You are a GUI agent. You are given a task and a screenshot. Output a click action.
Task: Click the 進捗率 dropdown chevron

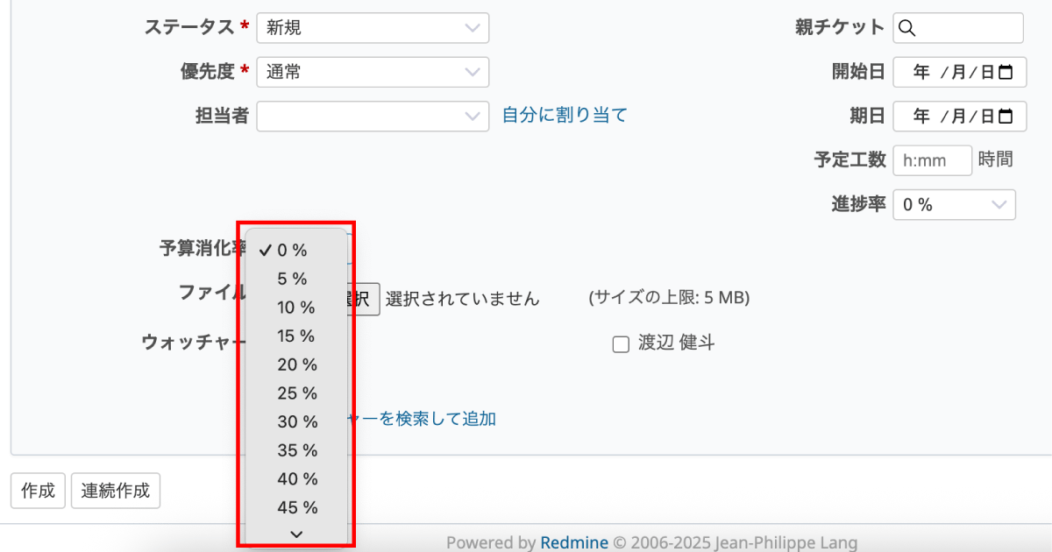click(x=999, y=204)
